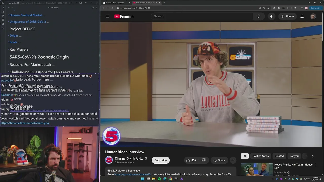Screen dimensions: 324x182
Task: Open the Citation Guide tab
Action: coord(51,3)
